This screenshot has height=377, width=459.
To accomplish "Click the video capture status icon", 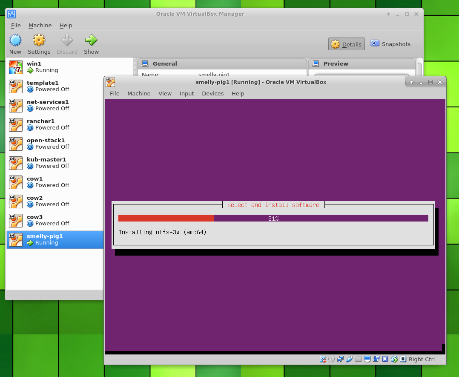I will [376, 359].
